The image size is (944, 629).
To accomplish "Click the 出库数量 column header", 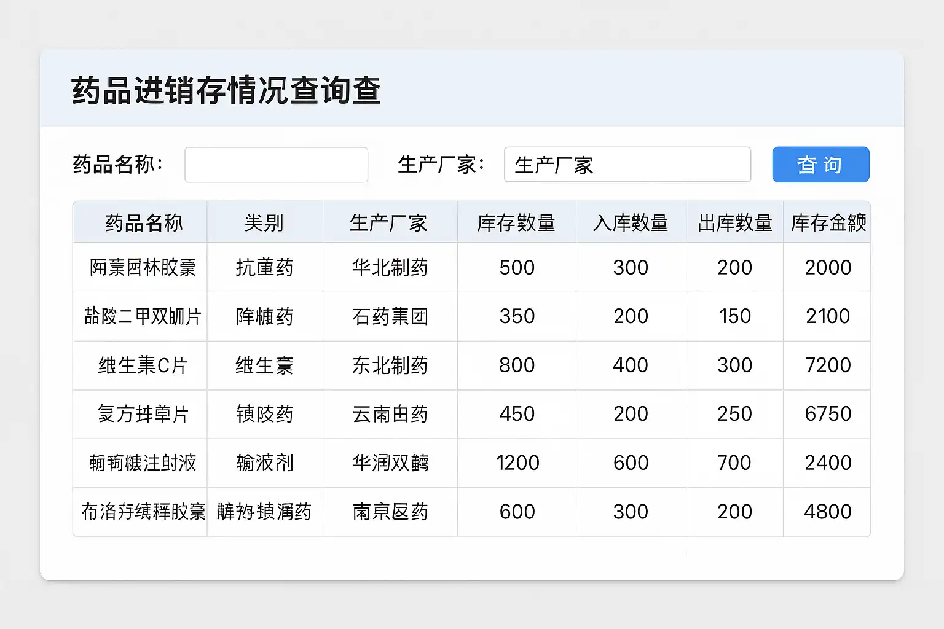I will coord(735,222).
